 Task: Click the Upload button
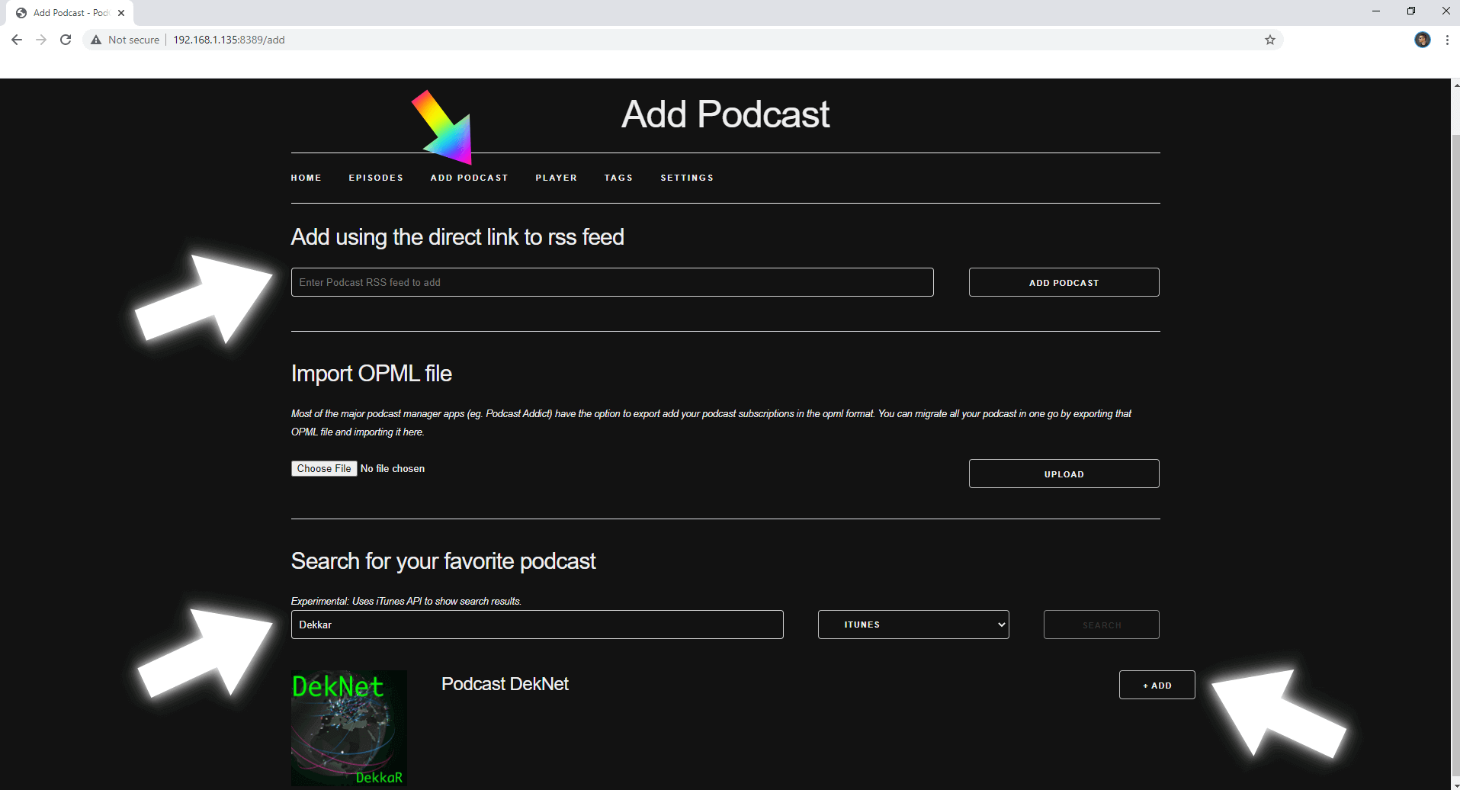click(1064, 474)
